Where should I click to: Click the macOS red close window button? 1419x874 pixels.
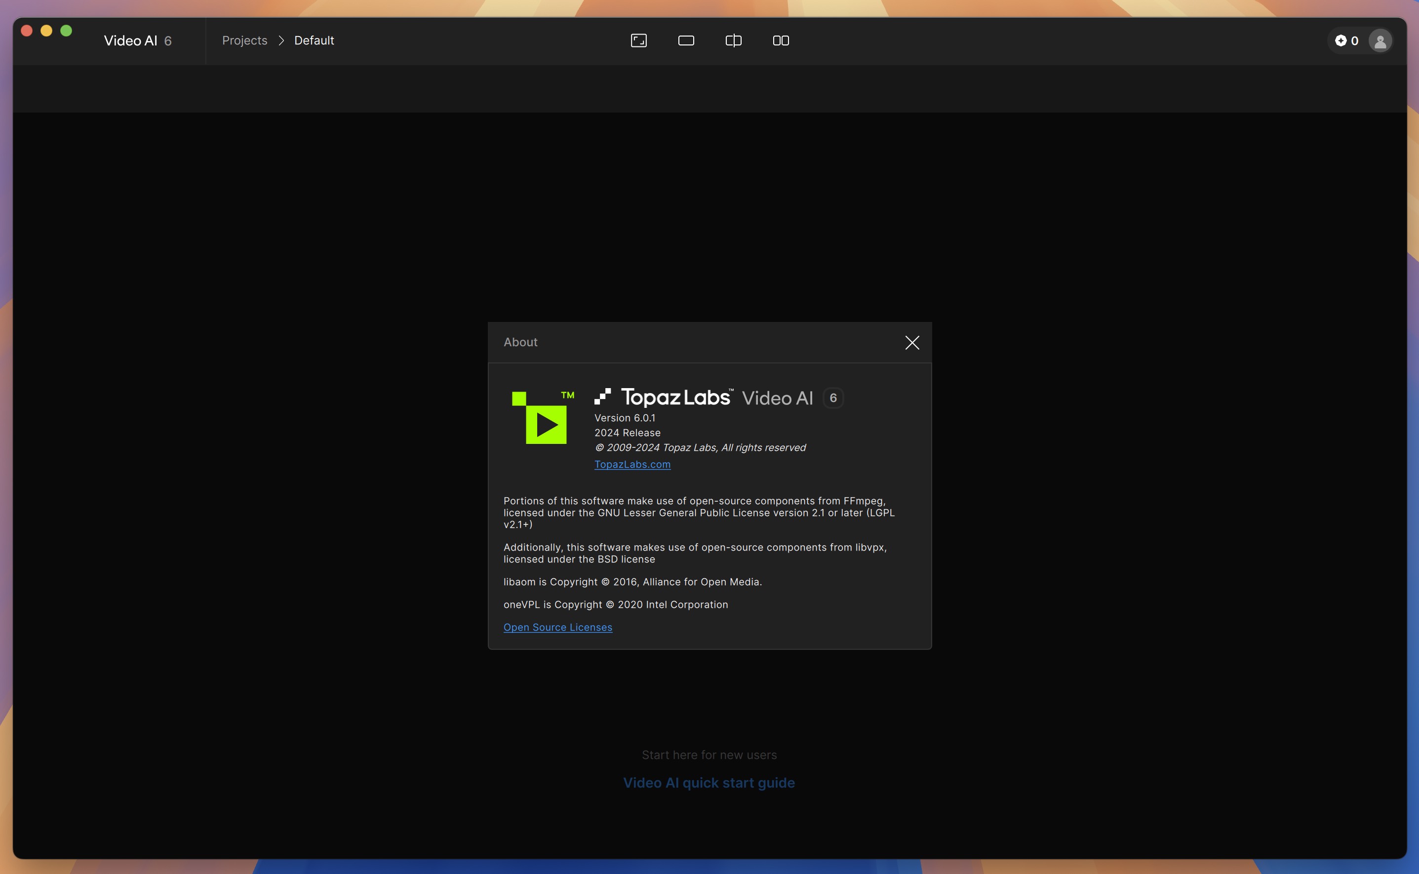pos(27,31)
